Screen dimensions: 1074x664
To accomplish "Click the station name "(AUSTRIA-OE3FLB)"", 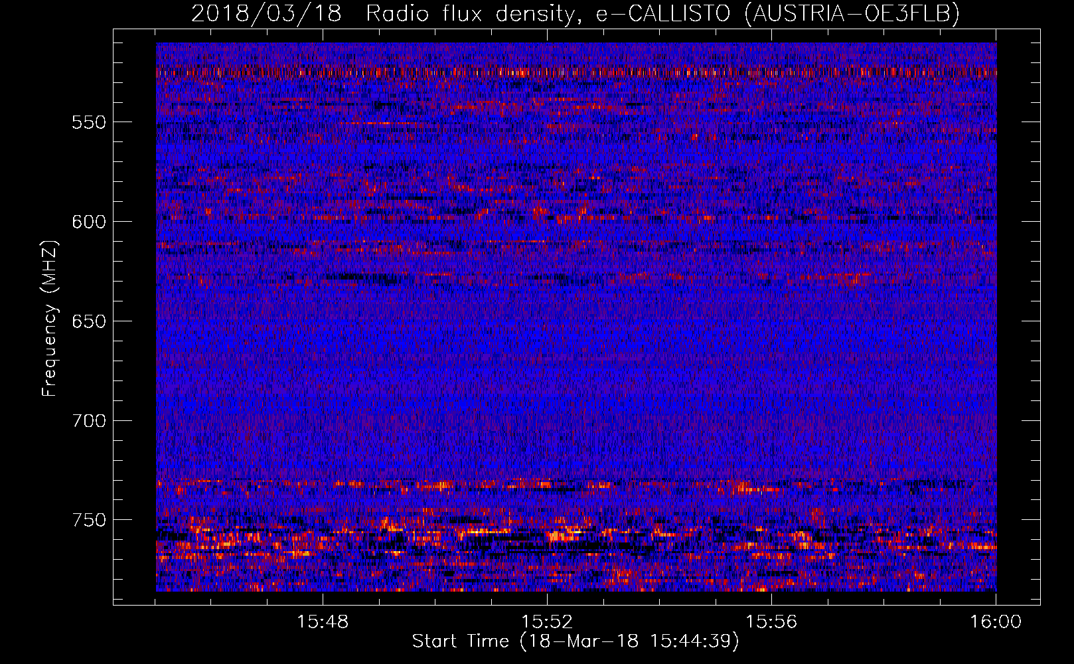I will 852,13.
